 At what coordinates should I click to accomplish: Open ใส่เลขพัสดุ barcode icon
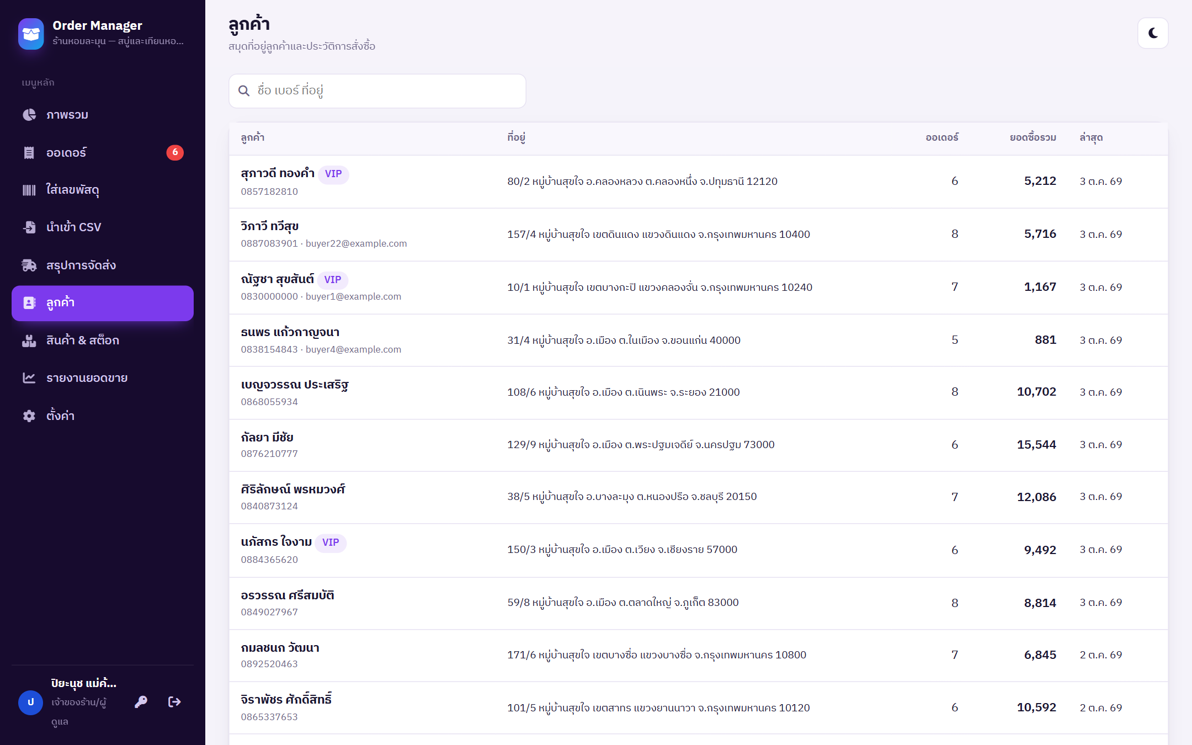(29, 190)
